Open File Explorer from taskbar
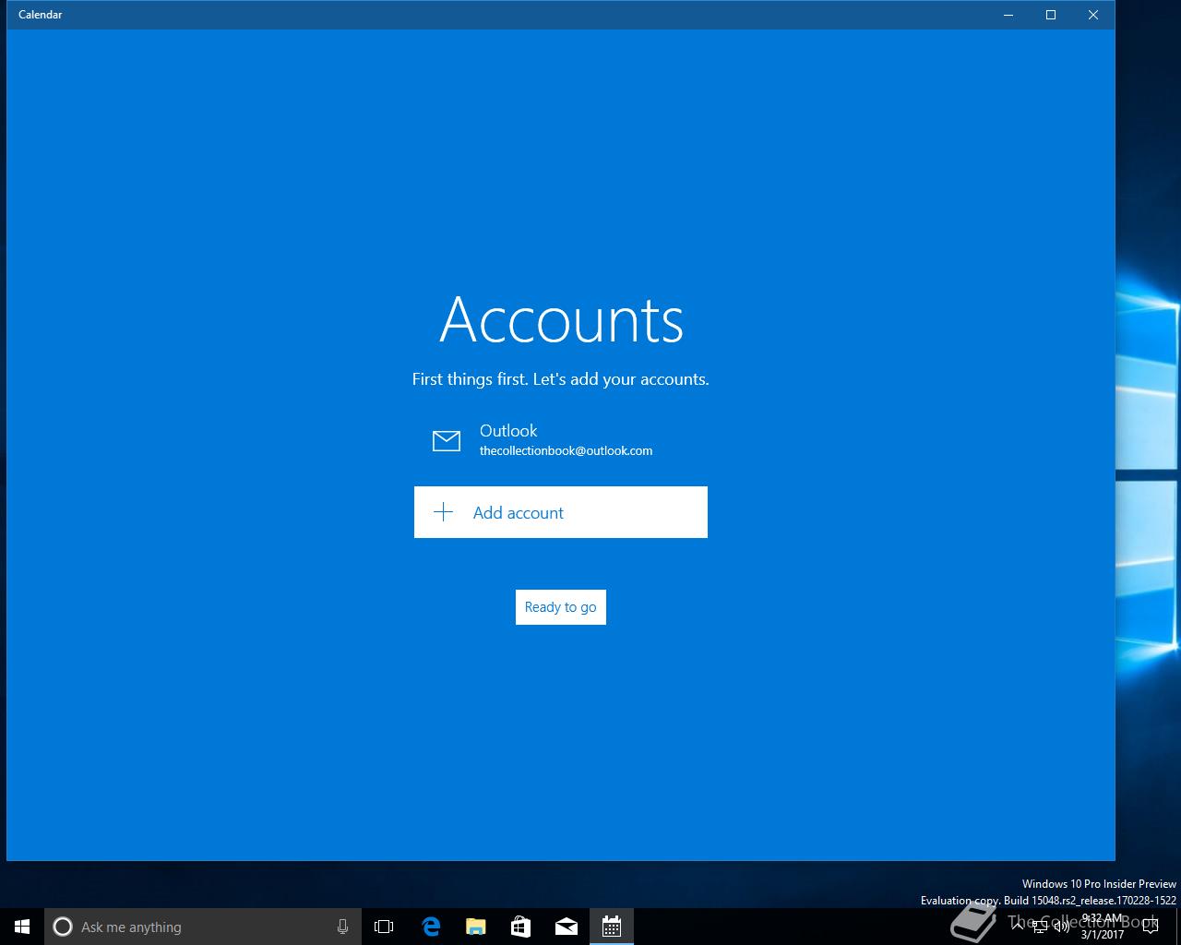1181x945 pixels. (x=476, y=927)
